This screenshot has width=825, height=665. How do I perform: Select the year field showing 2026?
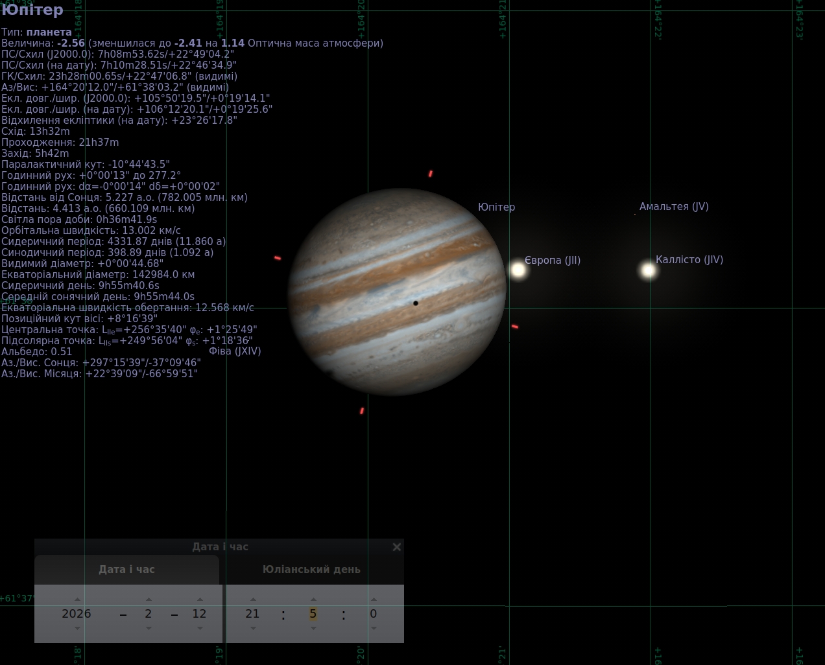[x=77, y=614]
